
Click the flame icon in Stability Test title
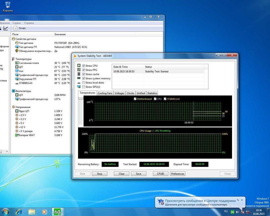point(75,56)
